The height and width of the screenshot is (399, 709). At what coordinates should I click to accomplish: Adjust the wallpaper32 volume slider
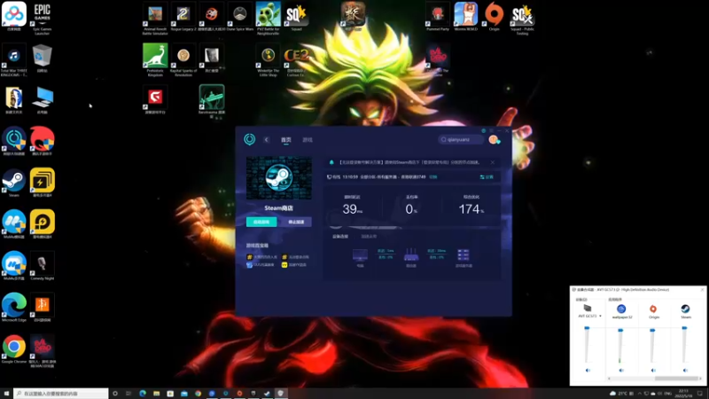pos(620,346)
